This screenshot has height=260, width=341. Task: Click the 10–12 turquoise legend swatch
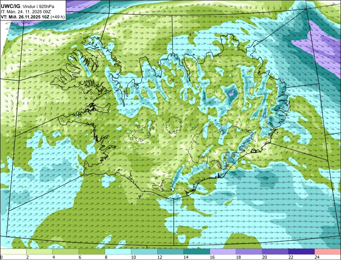(x=144, y=252)
